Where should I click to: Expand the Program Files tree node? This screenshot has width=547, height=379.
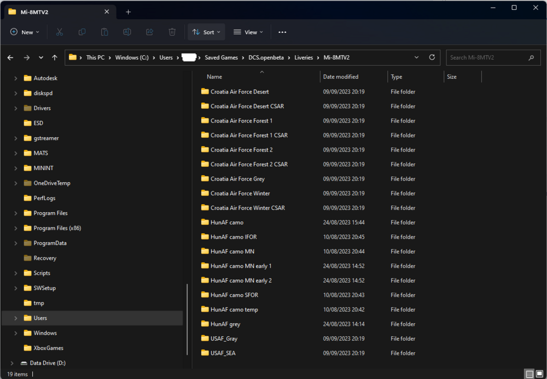click(16, 213)
